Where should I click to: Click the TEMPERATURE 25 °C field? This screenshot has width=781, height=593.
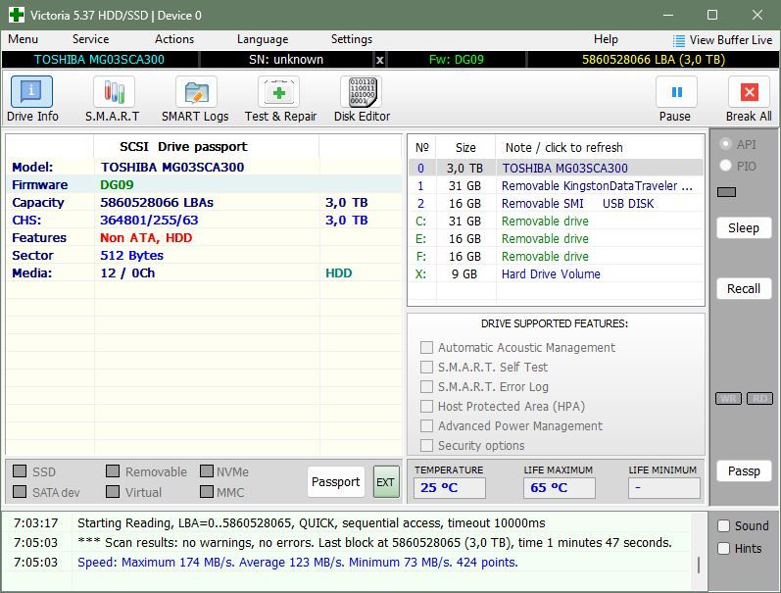pos(449,488)
